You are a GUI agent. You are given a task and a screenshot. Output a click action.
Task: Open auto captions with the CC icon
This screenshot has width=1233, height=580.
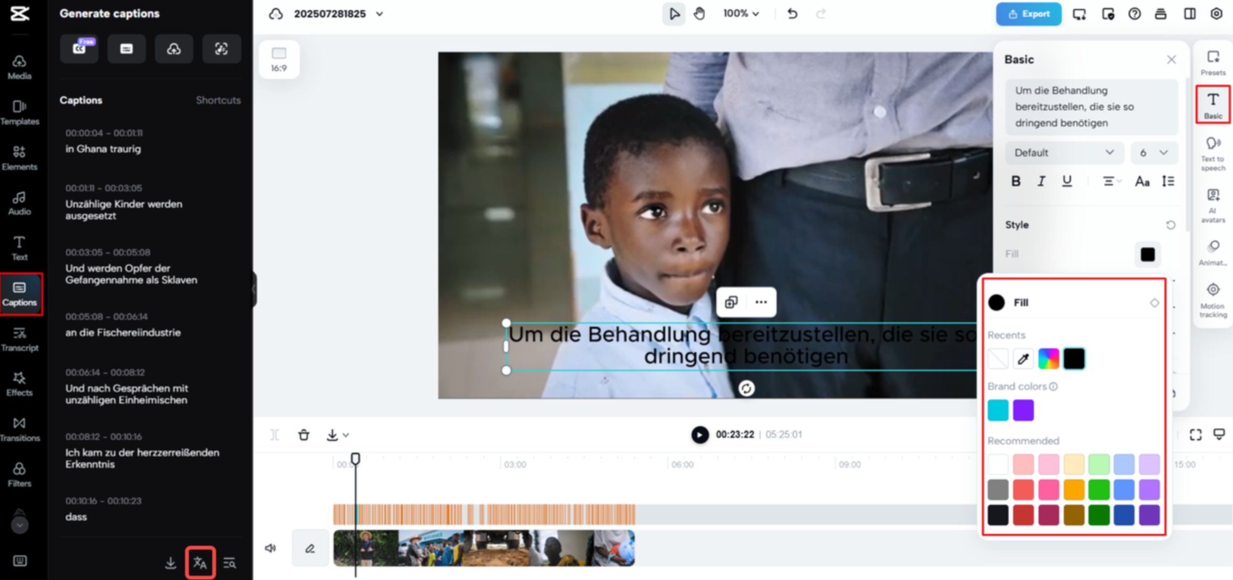click(x=79, y=49)
